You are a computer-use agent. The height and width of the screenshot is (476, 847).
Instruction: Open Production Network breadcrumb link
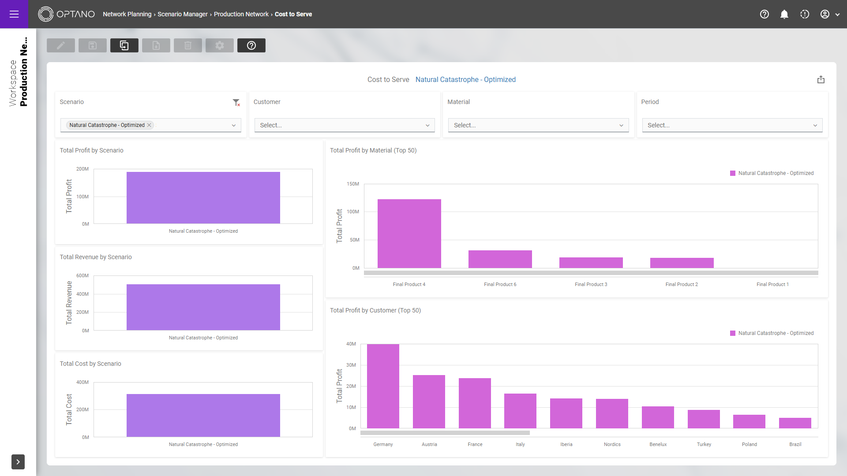point(241,14)
